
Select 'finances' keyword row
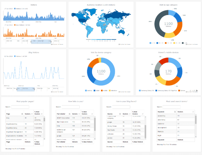click(x=176, y=132)
